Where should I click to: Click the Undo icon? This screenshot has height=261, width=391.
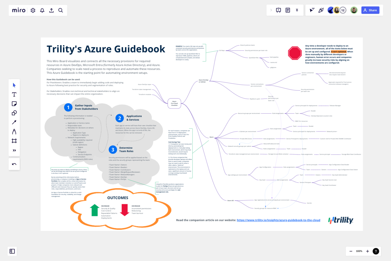(x=14, y=164)
